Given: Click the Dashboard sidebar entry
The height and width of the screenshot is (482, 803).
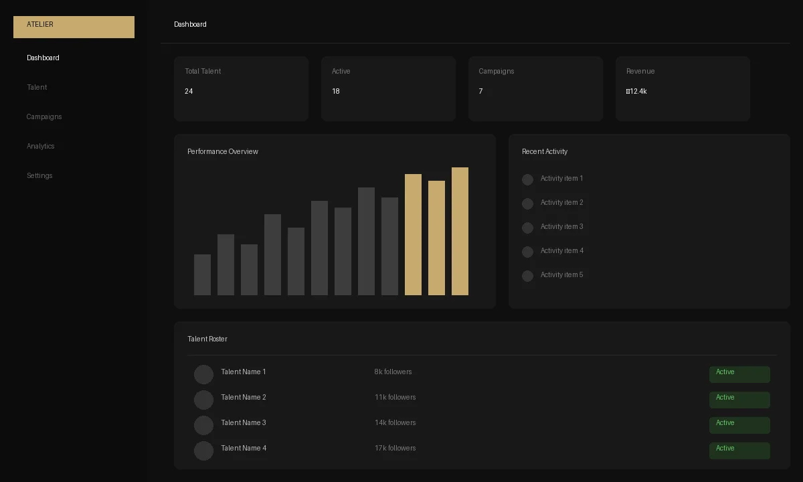Looking at the screenshot, I should click(x=43, y=58).
